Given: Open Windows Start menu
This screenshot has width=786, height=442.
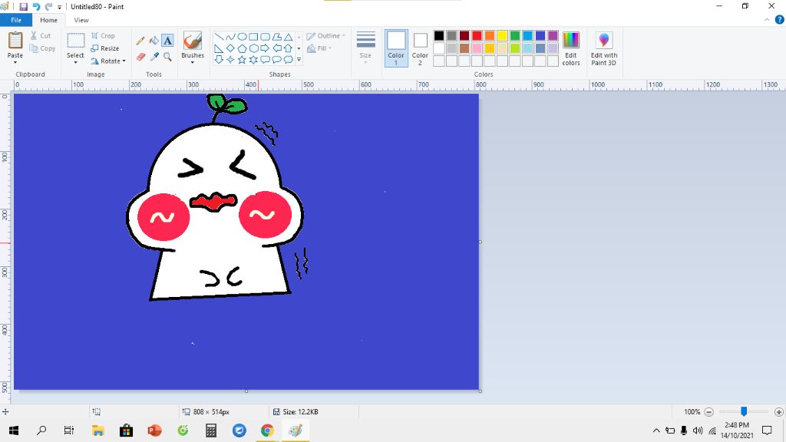Looking at the screenshot, I should [14, 430].
